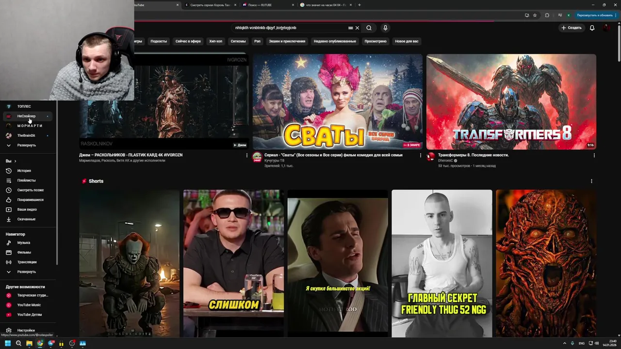The width and height of the screenshot is (621, 349).
Task: Open a new browser tab
Action: [359, 5]
